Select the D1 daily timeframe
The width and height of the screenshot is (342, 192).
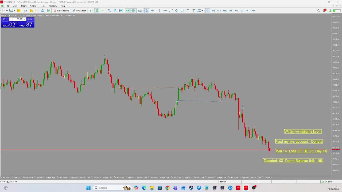point(242,11)
